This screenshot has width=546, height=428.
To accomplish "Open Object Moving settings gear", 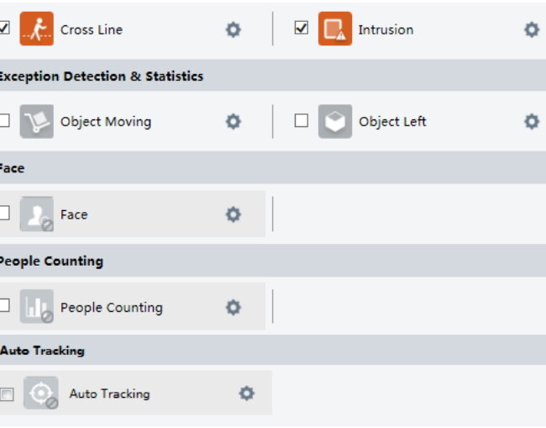I will pos(234,122).
